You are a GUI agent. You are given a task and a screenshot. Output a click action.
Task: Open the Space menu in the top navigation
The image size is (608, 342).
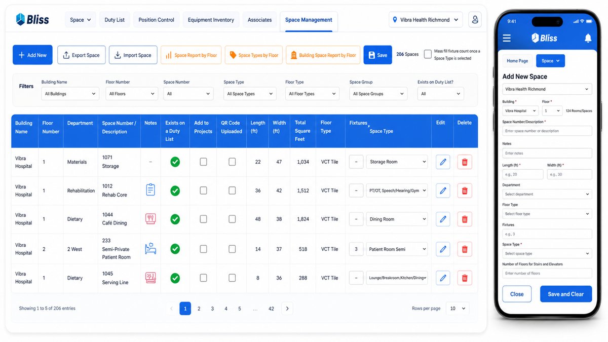pyautogui.click(x=81, y=20)
